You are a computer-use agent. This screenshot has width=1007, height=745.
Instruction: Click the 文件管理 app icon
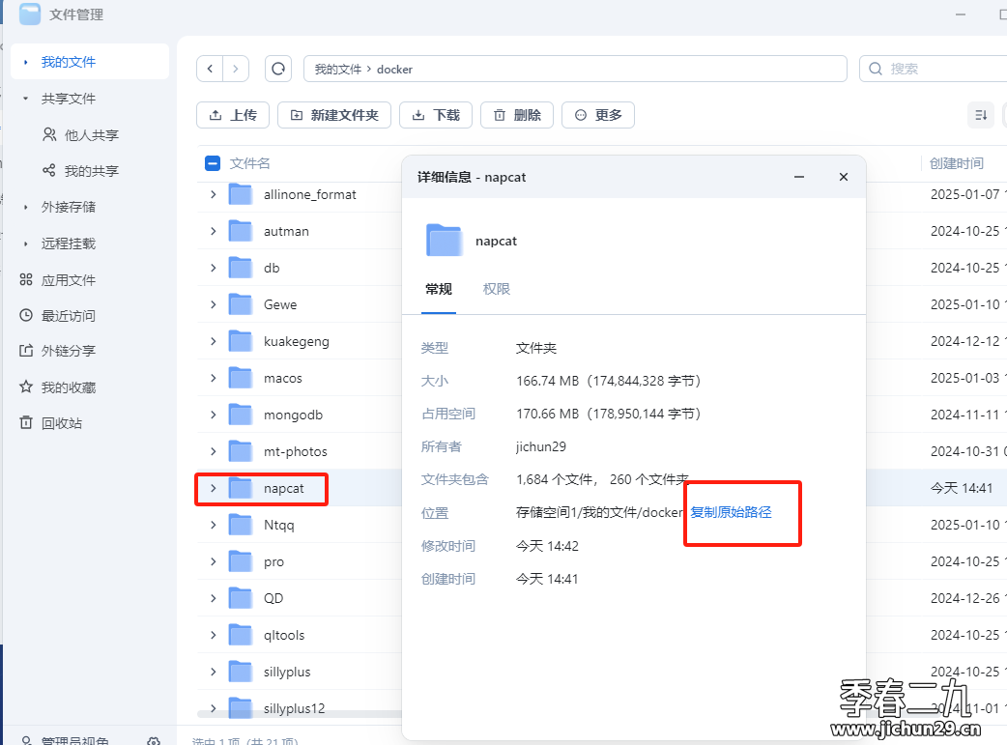[x=30, y=14]
